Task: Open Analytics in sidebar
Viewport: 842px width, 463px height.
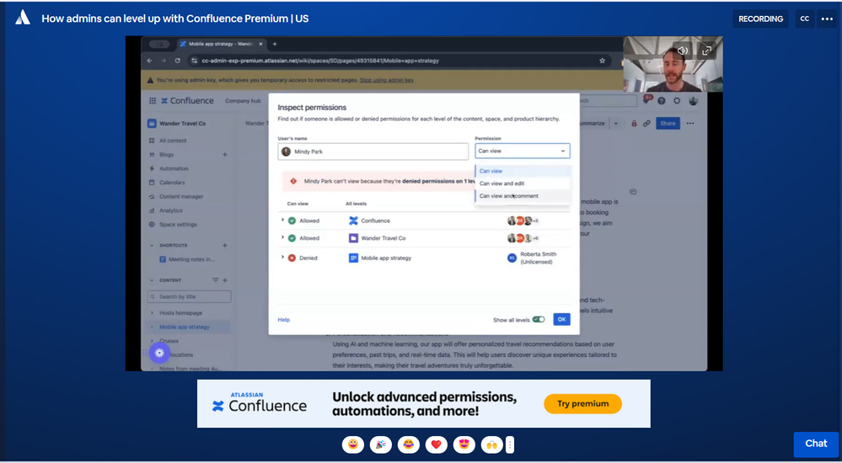Action: pyautogui.click(x=171, y=210)
